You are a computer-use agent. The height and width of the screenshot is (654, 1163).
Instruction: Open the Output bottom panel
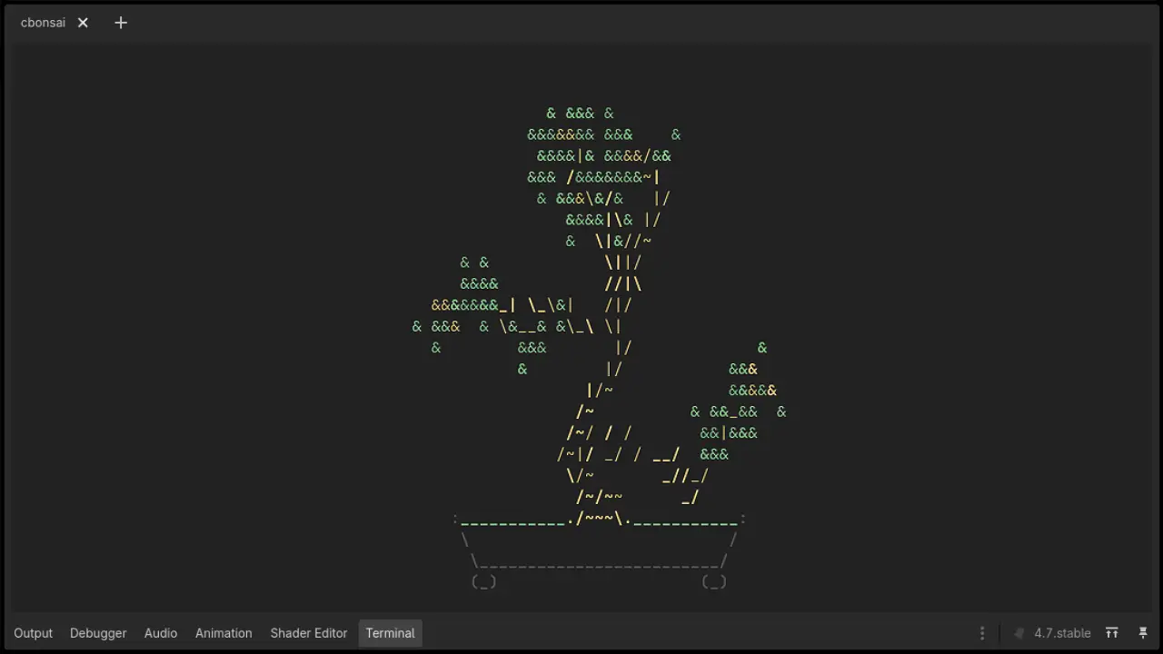tap(34, 633)
